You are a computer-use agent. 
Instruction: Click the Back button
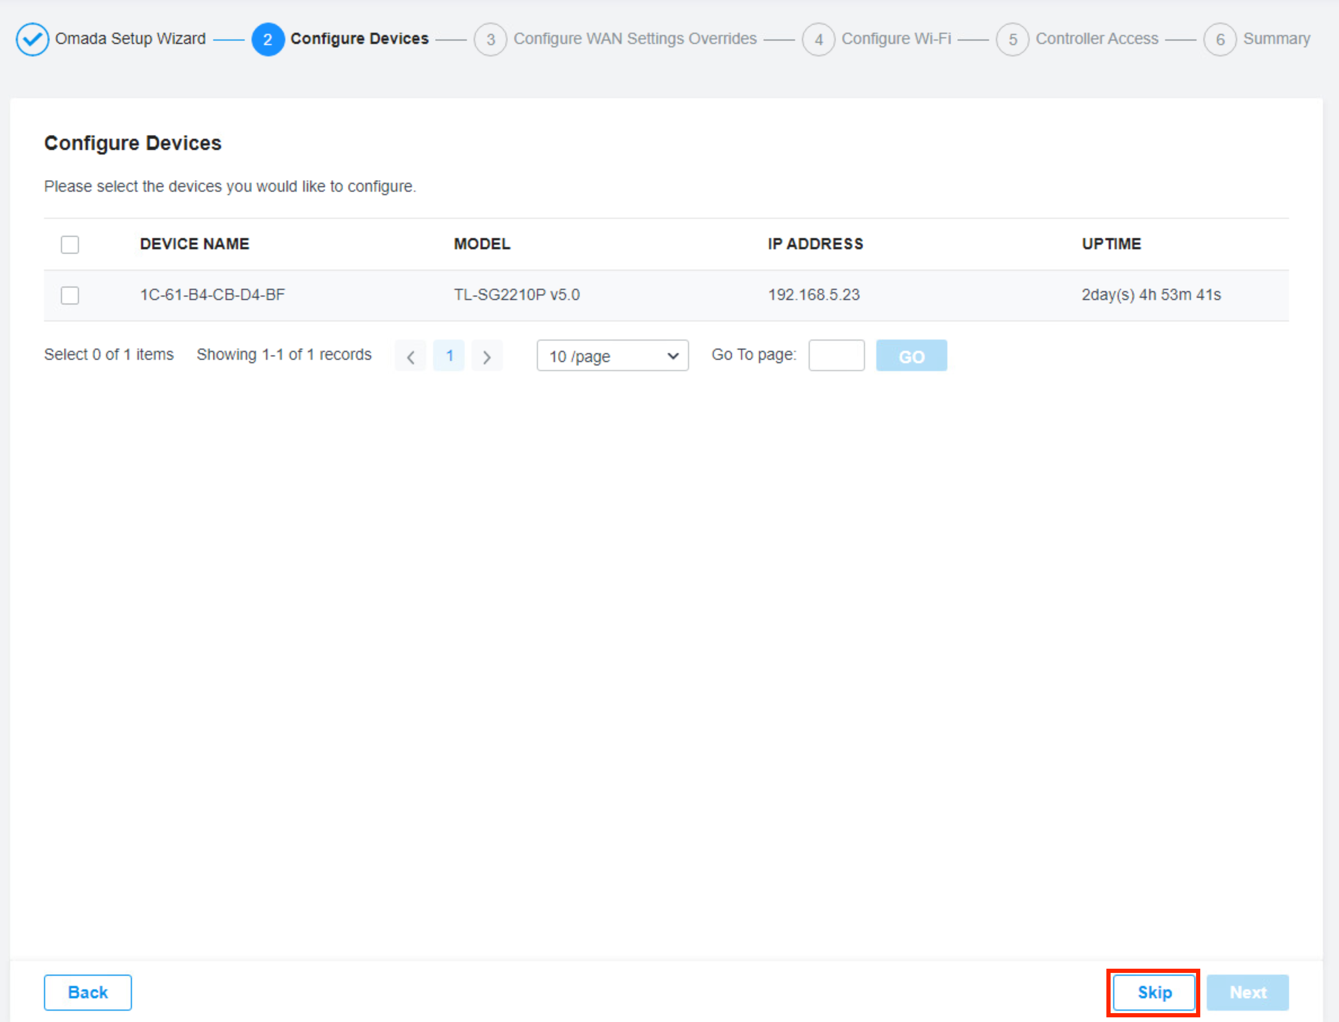(88, 992)
